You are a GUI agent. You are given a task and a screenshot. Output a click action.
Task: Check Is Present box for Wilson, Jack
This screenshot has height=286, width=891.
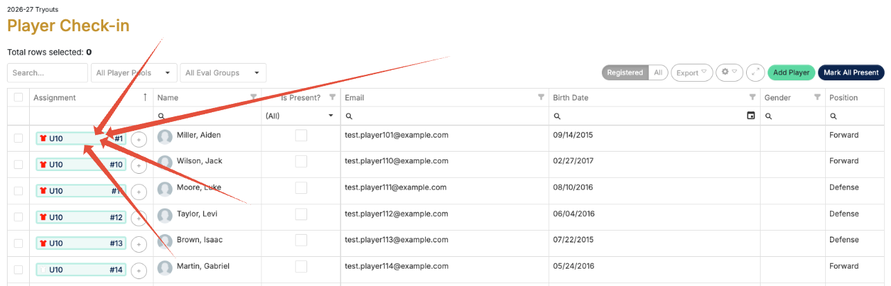(301, 161)
